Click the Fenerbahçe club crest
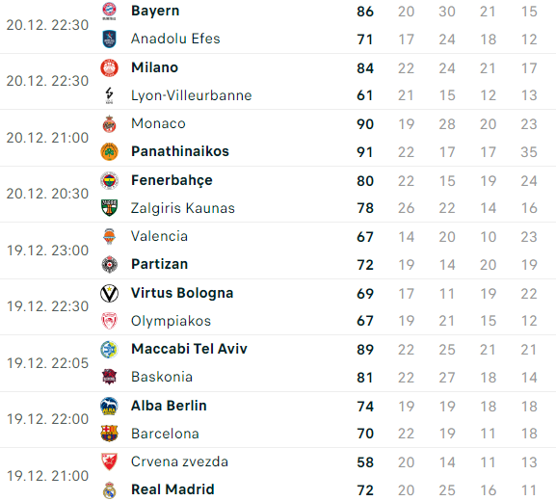Image resolution: width=556 pixels, height=501 pixels. pyautogui.click(x=109, y=180)
